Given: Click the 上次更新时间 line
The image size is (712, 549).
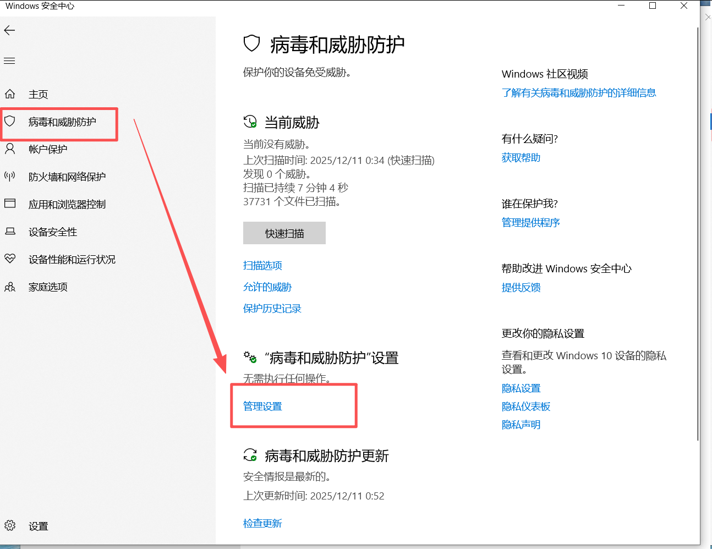Looking at the screenshot, I should pyautogui.click(x=314, y=496).
